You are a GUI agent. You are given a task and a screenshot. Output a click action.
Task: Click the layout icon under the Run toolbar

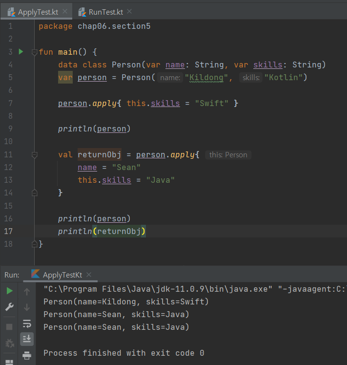(x=9, y=362)
